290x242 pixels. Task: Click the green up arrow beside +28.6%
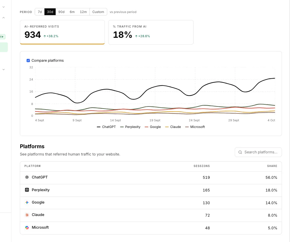[136, 36]
